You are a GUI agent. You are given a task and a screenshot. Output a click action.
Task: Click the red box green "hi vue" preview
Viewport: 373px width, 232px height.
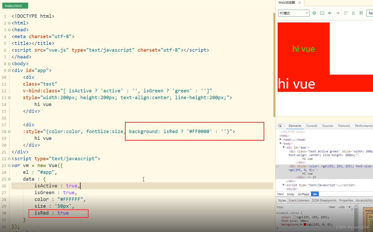[x=304, y=49]
